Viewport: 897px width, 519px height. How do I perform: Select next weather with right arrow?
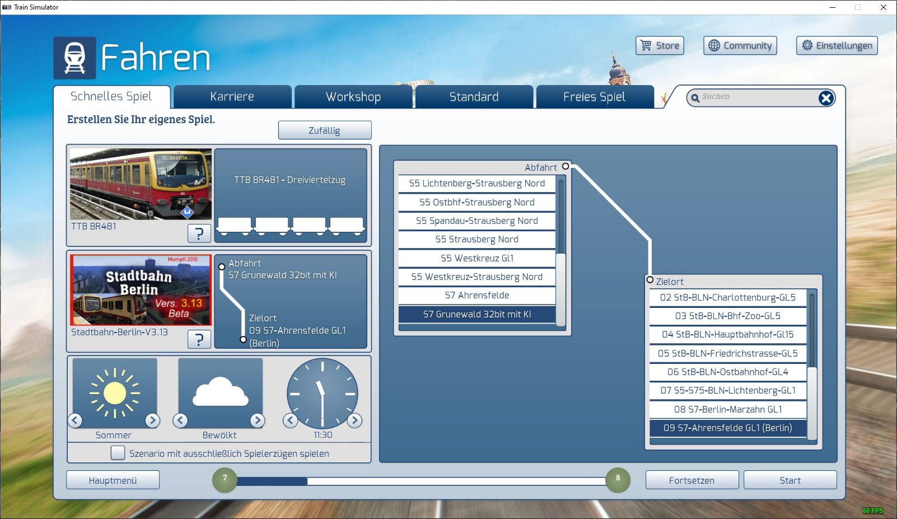click(x=257, y=420)
